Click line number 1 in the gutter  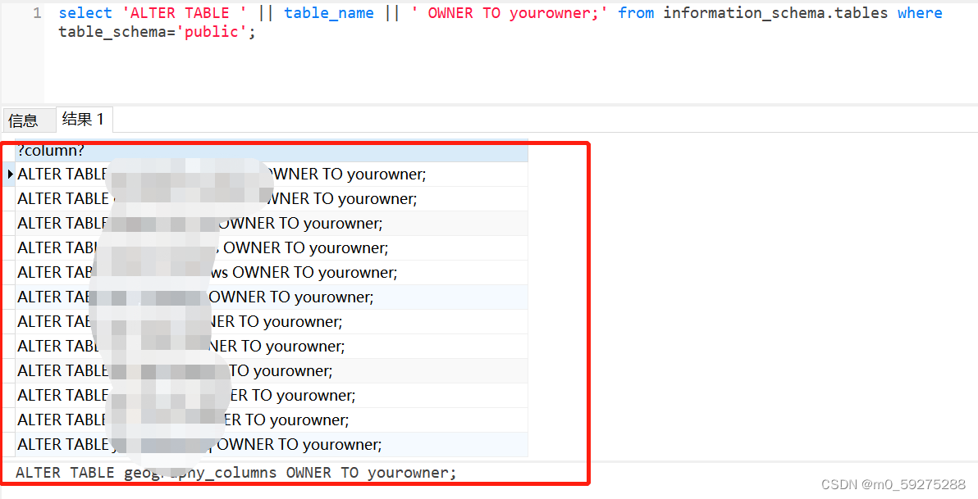point(37,12)
